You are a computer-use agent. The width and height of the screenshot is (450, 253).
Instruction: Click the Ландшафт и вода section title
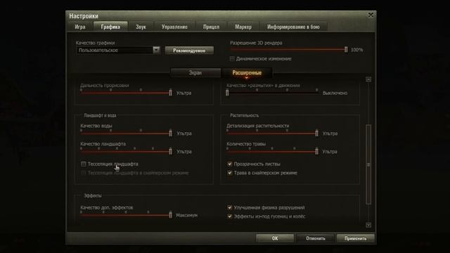(100, 115)
